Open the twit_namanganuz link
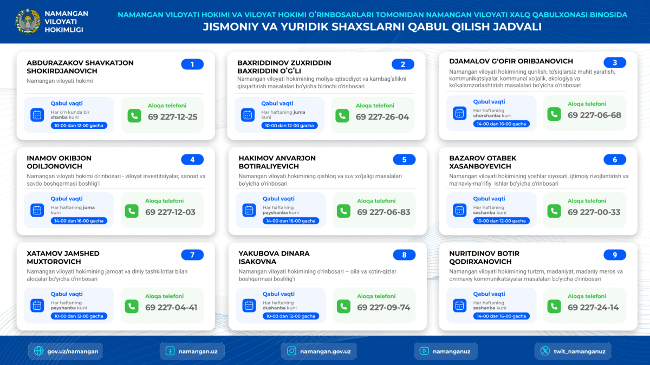Image resolution: width=650 pixels, height=365 pixels. 573,351
